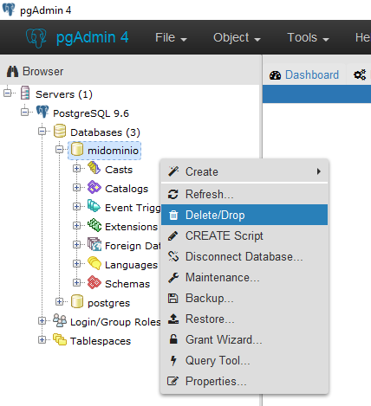Click the PostgreSQL 9.6 elephant icon
Screen dimensions: 371x406
42,112
